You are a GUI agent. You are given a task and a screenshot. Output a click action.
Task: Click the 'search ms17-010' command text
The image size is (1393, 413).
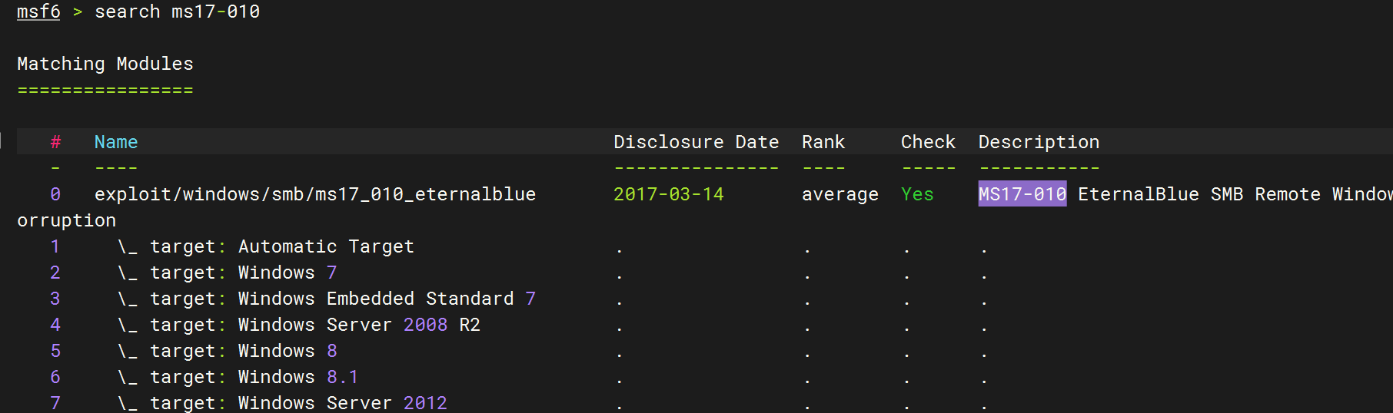tap(177, 12)
